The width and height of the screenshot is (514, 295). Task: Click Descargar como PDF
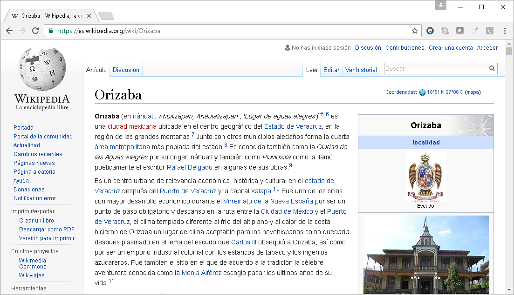(47, 229)
